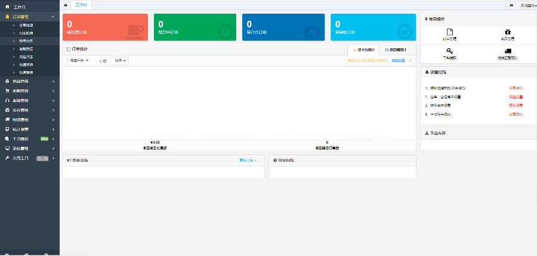The width and height of the screenshot is (537, 256).
Task: Click the clipboard icon beside 订单管理
Action: click(x=7, y=17)
